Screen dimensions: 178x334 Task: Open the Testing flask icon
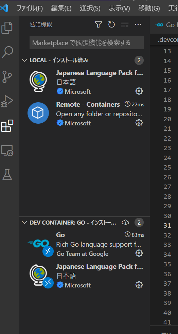click(7, 175)
